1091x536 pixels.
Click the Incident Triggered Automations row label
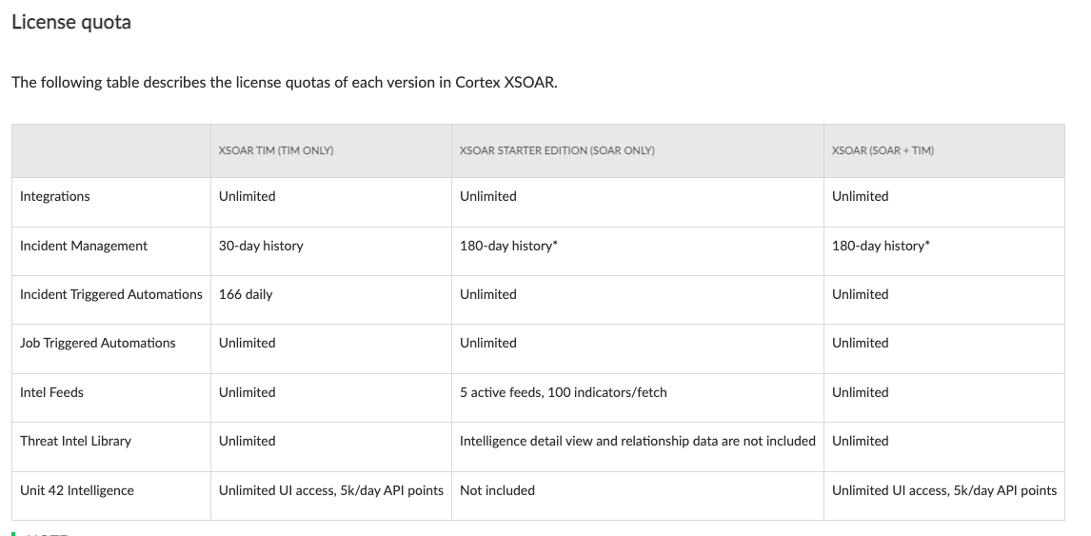(x=111, y=294)
